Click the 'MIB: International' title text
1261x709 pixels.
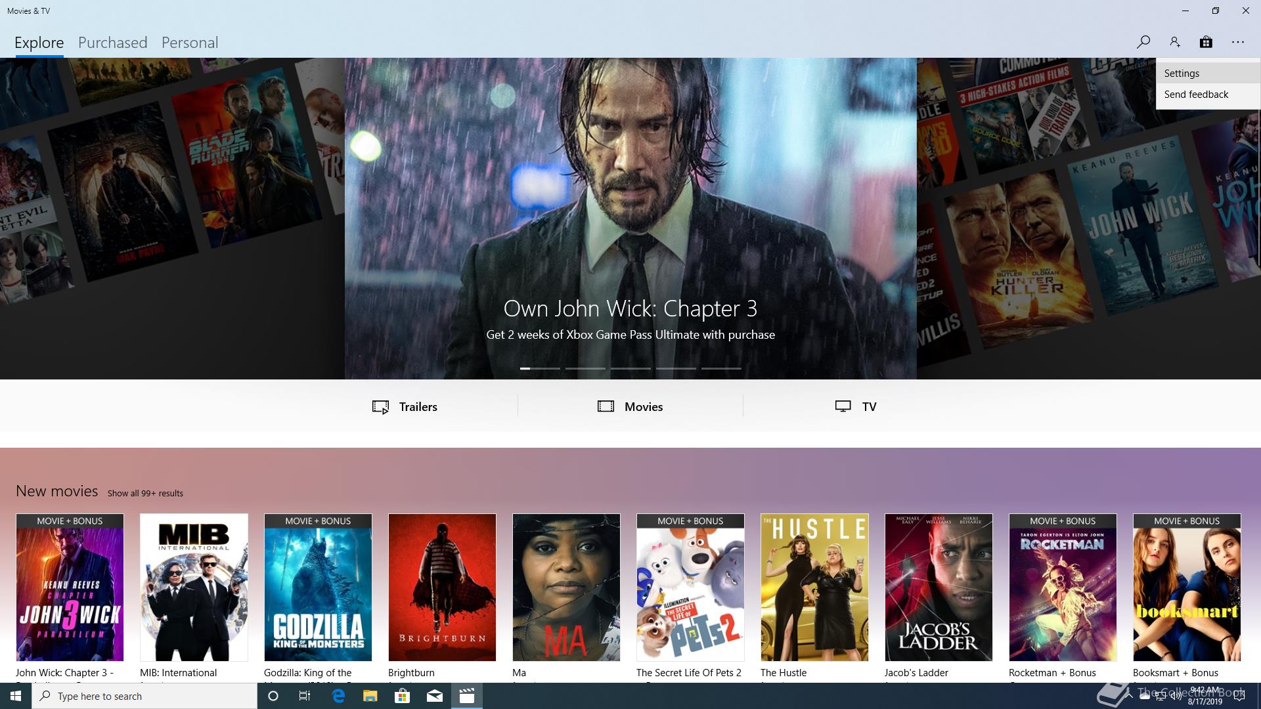click(x=178, y=673)
